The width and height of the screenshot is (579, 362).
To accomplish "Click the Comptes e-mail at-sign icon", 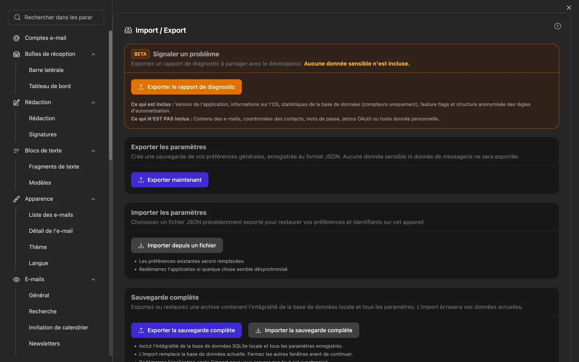I will click(16, 38).
